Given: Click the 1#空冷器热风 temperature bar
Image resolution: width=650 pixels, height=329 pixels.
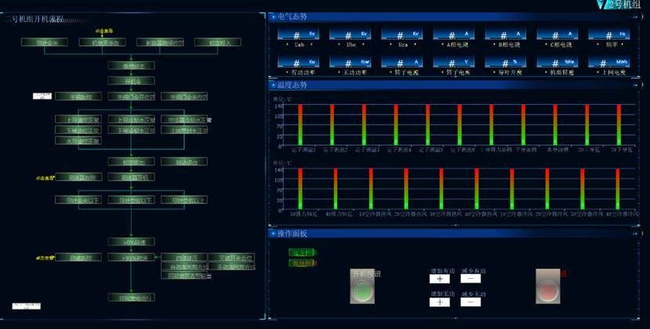Looking at the screenshot, I should (x=371, y=189).
